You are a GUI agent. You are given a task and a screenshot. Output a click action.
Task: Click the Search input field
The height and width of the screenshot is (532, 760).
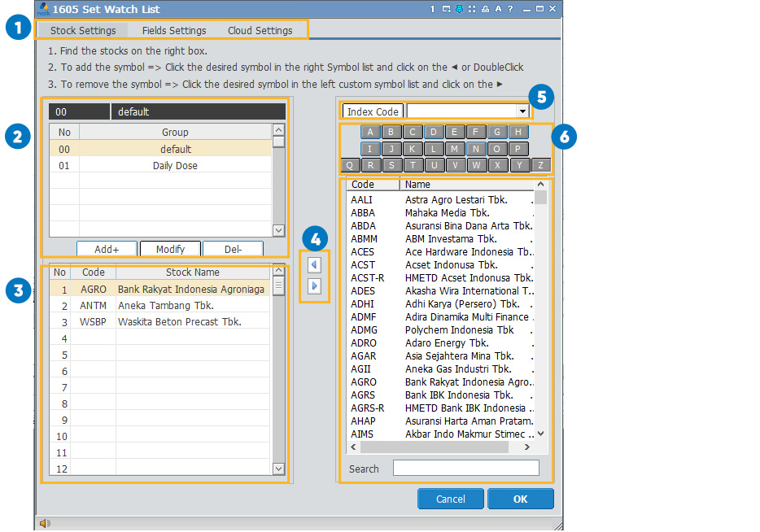[465, 468]
